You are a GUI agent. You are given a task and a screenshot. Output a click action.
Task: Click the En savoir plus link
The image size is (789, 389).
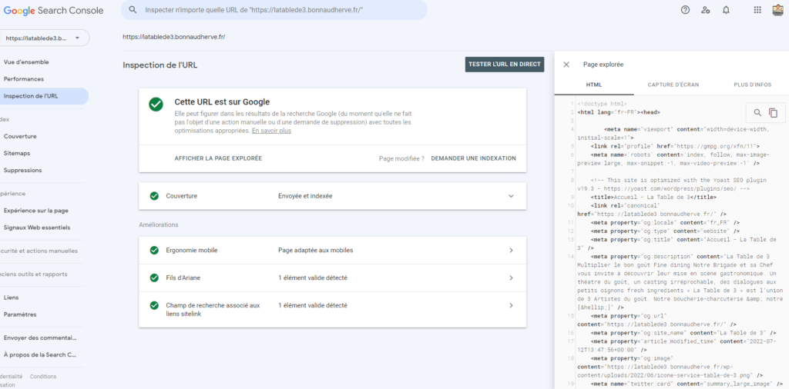click(x=271, y=131)
